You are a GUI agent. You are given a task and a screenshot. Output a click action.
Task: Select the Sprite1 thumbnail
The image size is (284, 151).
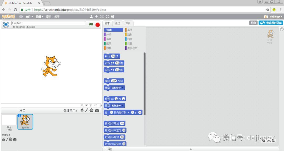tap(25, 122)
